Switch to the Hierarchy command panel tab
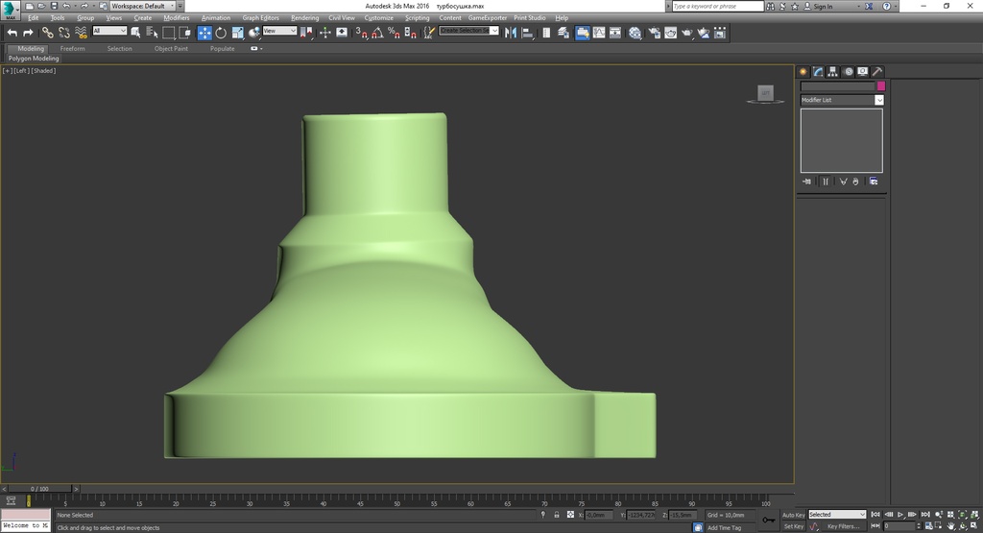Image resolution: width=983 pixels, height=533 pixels. point(832,71)
